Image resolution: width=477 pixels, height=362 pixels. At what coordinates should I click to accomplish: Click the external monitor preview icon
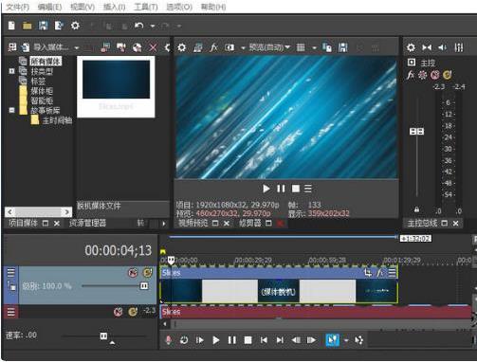coord(198,47)
